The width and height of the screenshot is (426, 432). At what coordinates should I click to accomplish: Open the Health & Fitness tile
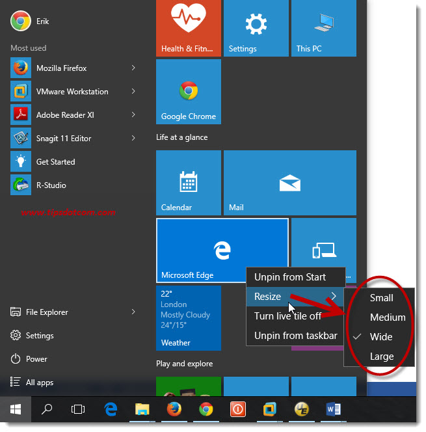tap(188, 27)
